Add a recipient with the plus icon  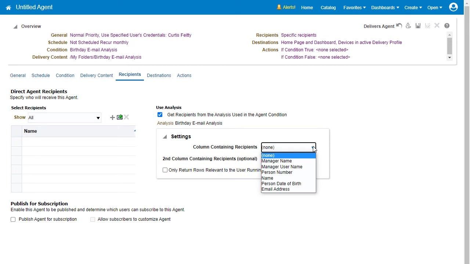point(112,117)
